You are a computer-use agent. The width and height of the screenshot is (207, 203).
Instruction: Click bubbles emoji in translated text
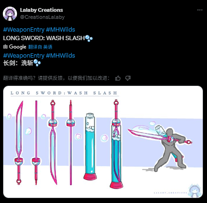(37, 63)
